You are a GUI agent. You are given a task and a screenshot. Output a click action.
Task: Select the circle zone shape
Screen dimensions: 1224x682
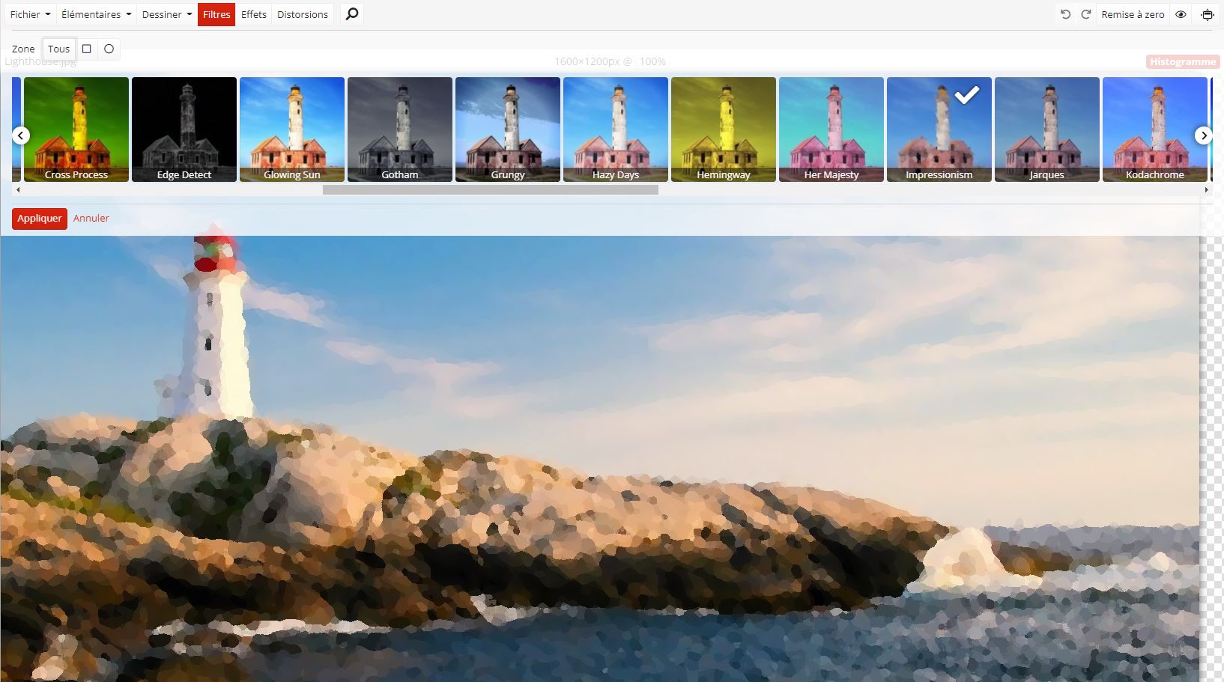109,49
